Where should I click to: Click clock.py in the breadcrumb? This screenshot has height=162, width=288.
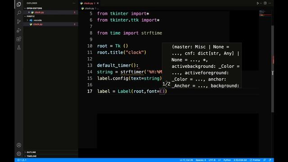[90, 9]
